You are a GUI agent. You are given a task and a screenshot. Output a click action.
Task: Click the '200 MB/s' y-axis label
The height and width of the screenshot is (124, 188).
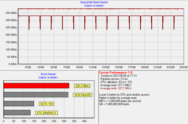pyautogui.click(x=11, y=35)
